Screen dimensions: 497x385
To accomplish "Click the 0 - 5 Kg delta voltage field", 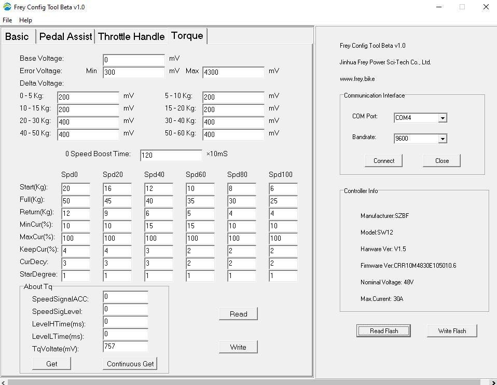I will [x=88, y=98].
